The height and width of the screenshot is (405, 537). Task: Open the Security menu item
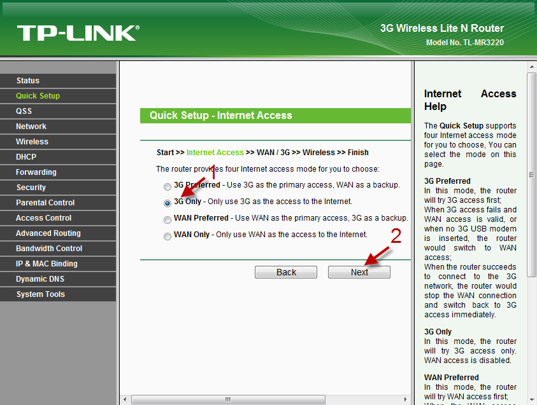(x=58, y=188)
